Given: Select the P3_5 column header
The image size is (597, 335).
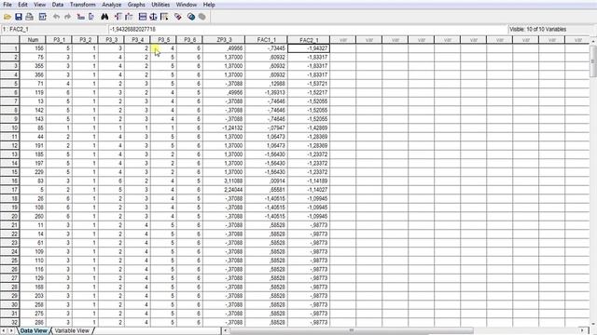Looking at the screenshot, I should 164,39.
